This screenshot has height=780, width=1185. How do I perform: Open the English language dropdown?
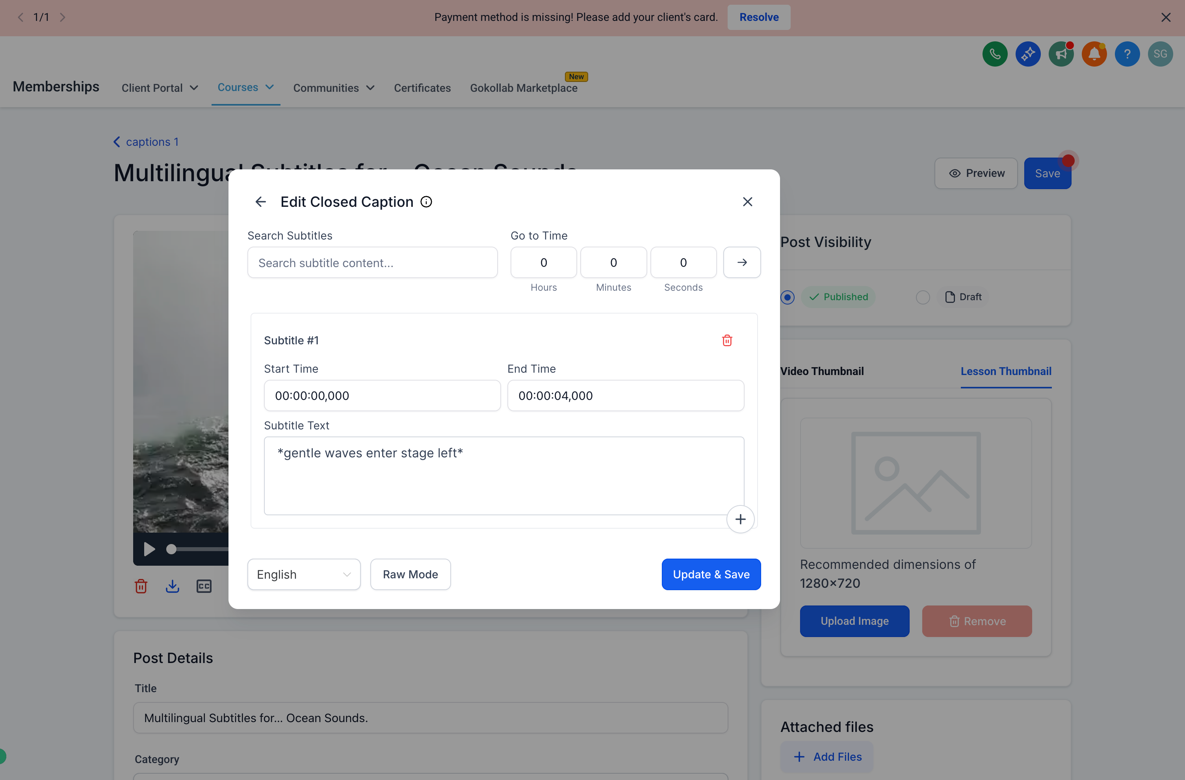pyautogui.click(x=304, y=574)
